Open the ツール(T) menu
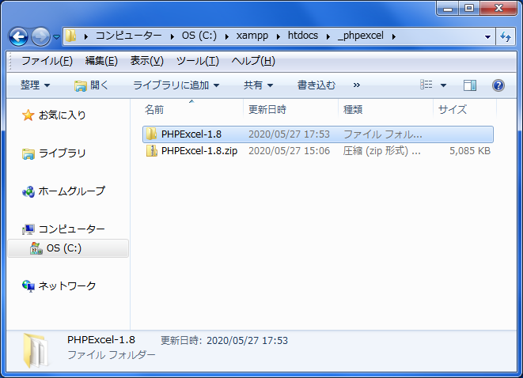This screenshot has height=378, width=523. coord(198,61)
